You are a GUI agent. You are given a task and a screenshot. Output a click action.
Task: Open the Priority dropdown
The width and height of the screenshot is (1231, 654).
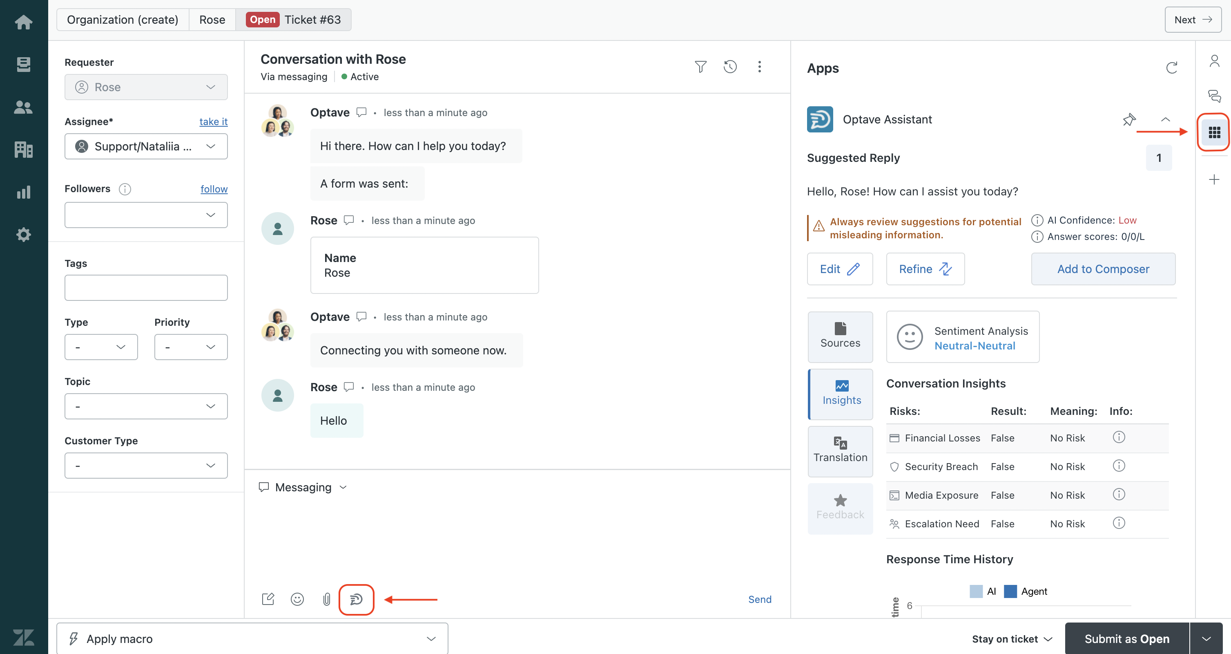pos(191,347)
